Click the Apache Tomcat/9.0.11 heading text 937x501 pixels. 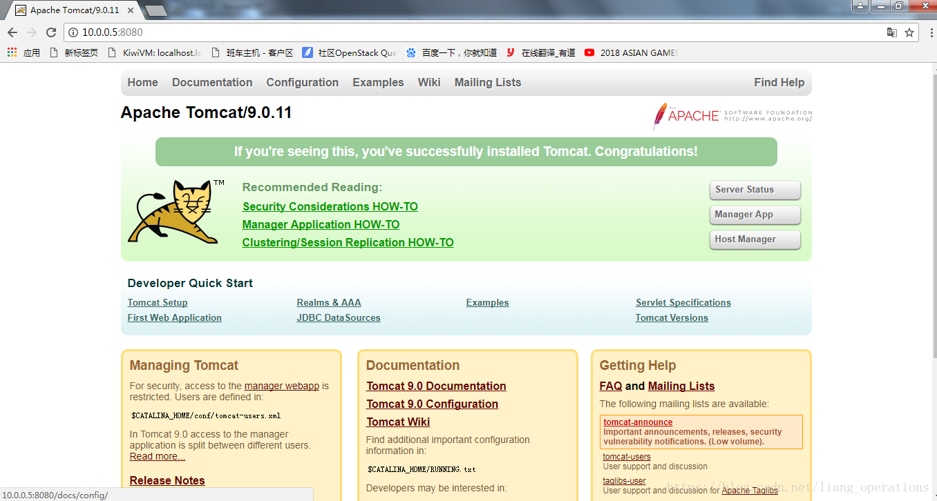pyautogui.click(x=206, y=113)
